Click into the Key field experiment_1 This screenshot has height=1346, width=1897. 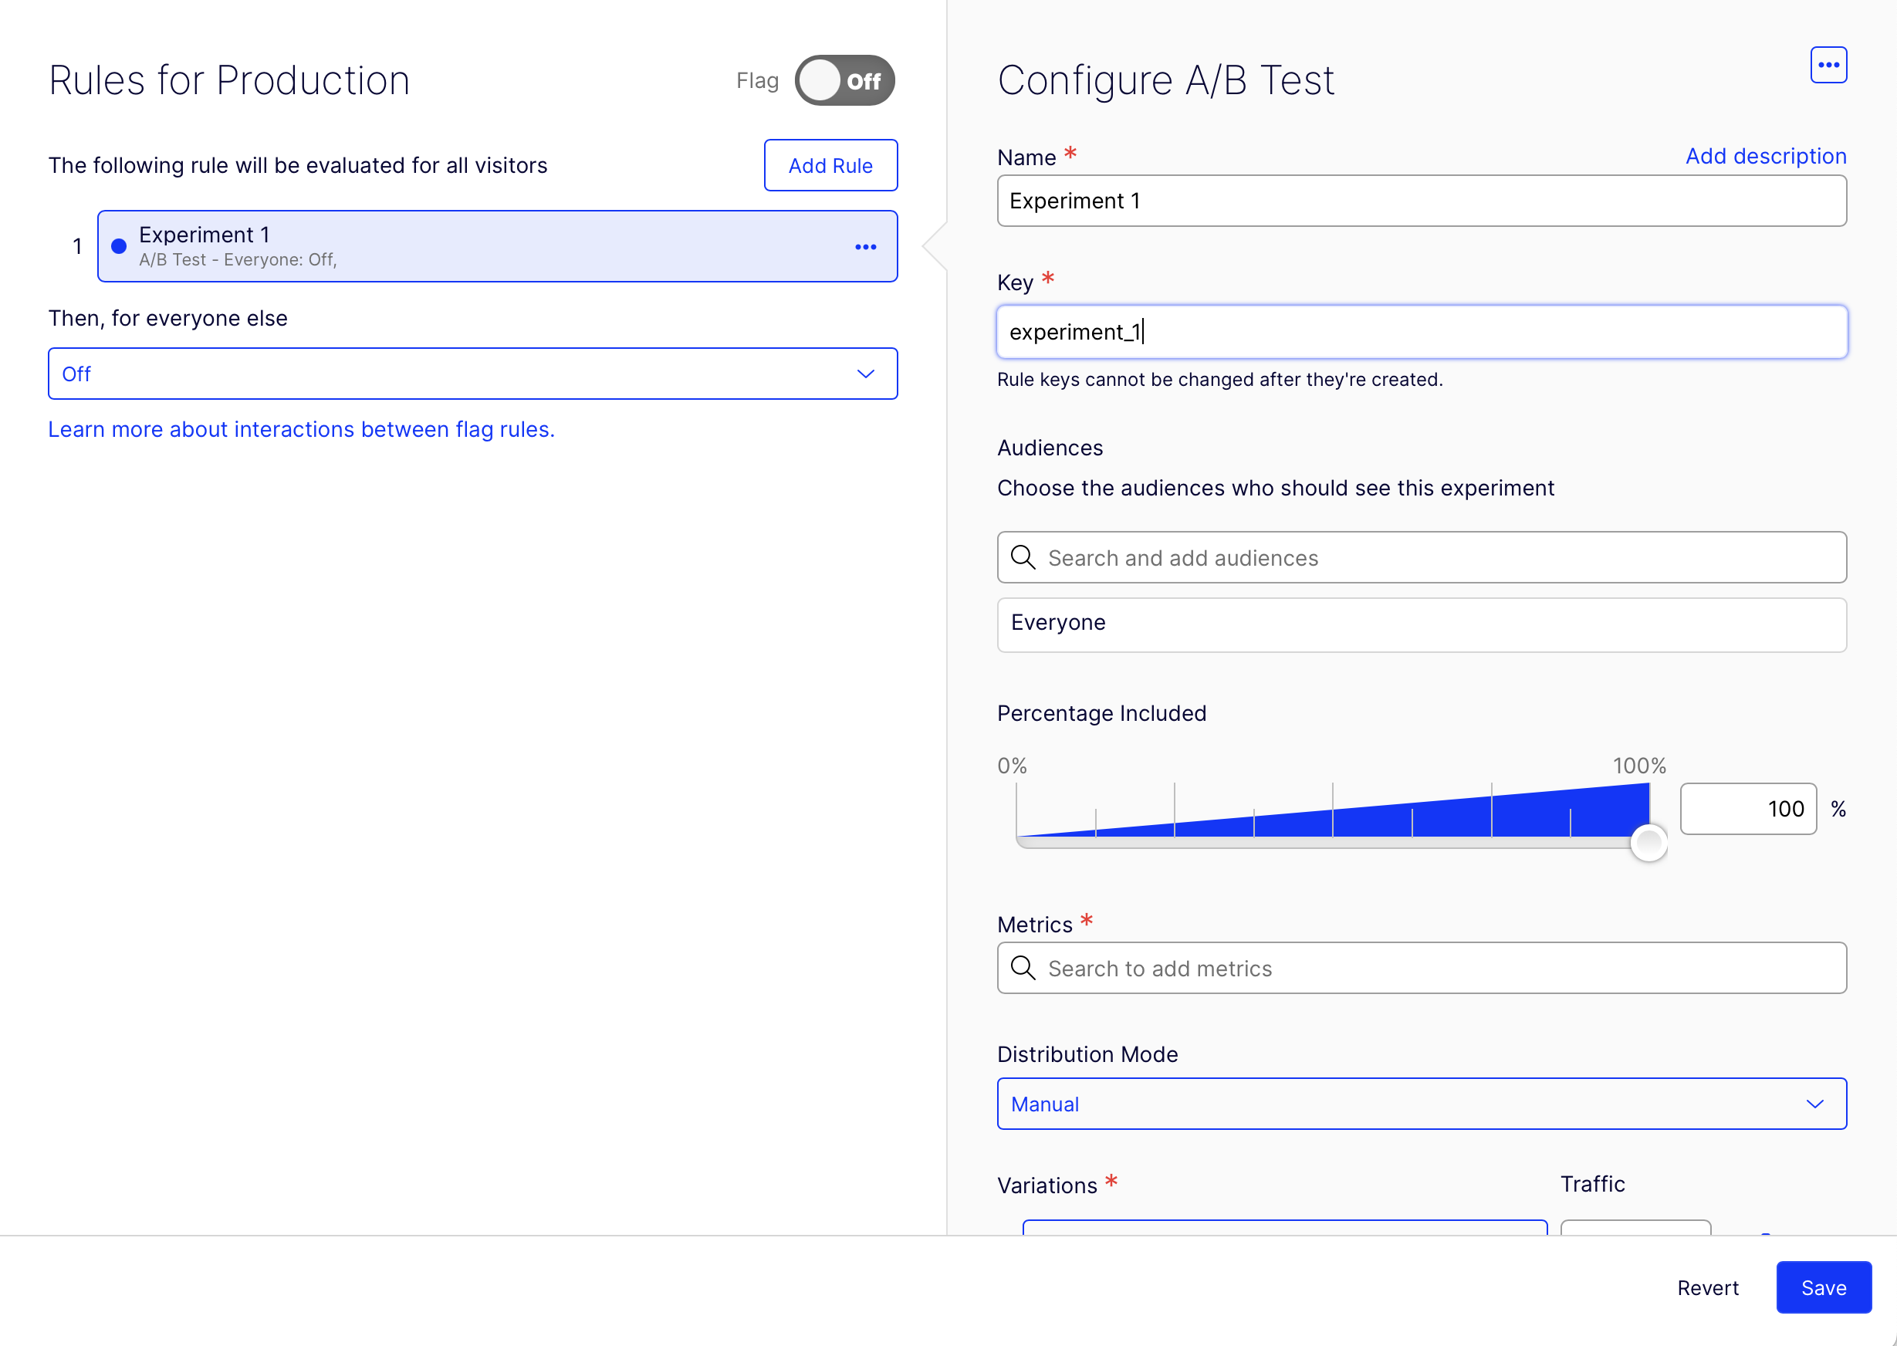click(x=1421, y=332)
